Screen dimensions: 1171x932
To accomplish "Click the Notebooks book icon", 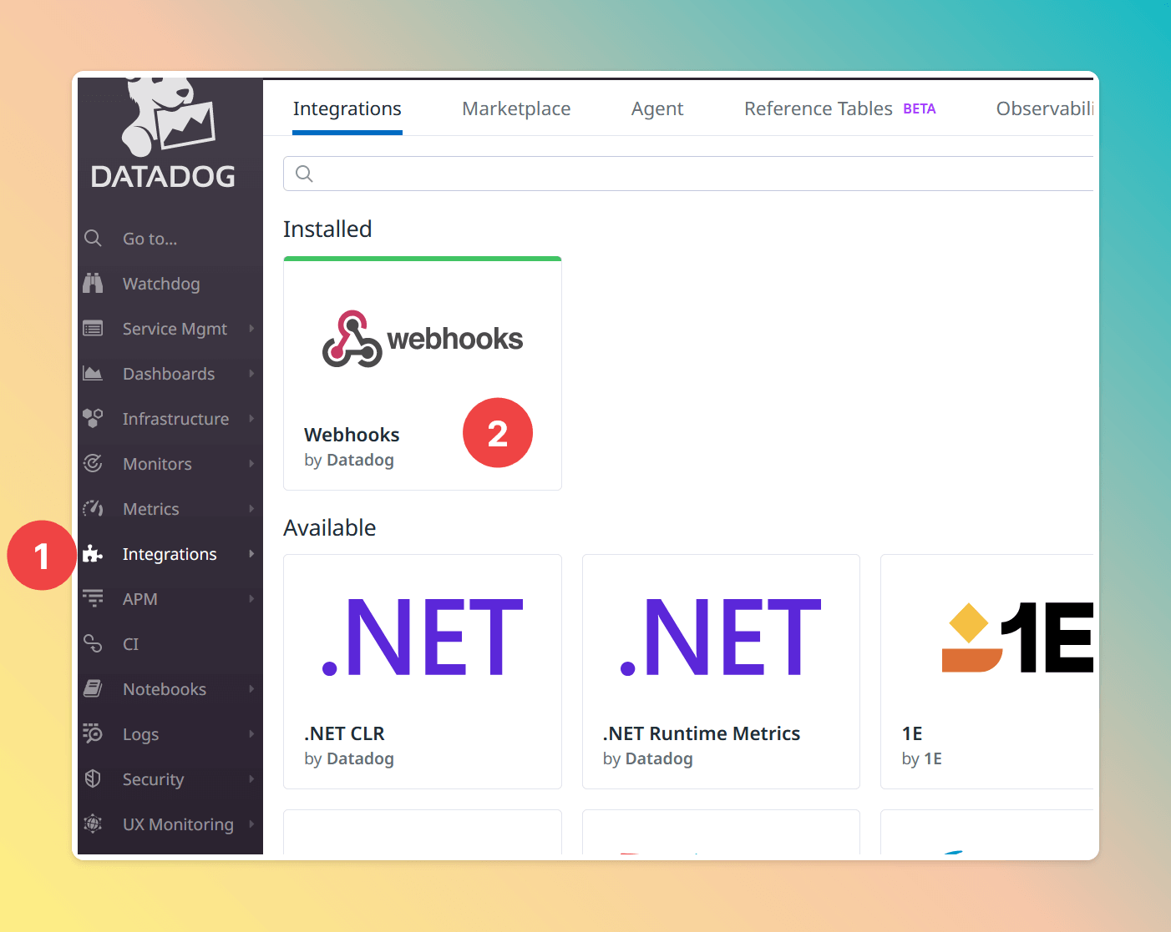I will pyautogui.click(x=93, y=689).
